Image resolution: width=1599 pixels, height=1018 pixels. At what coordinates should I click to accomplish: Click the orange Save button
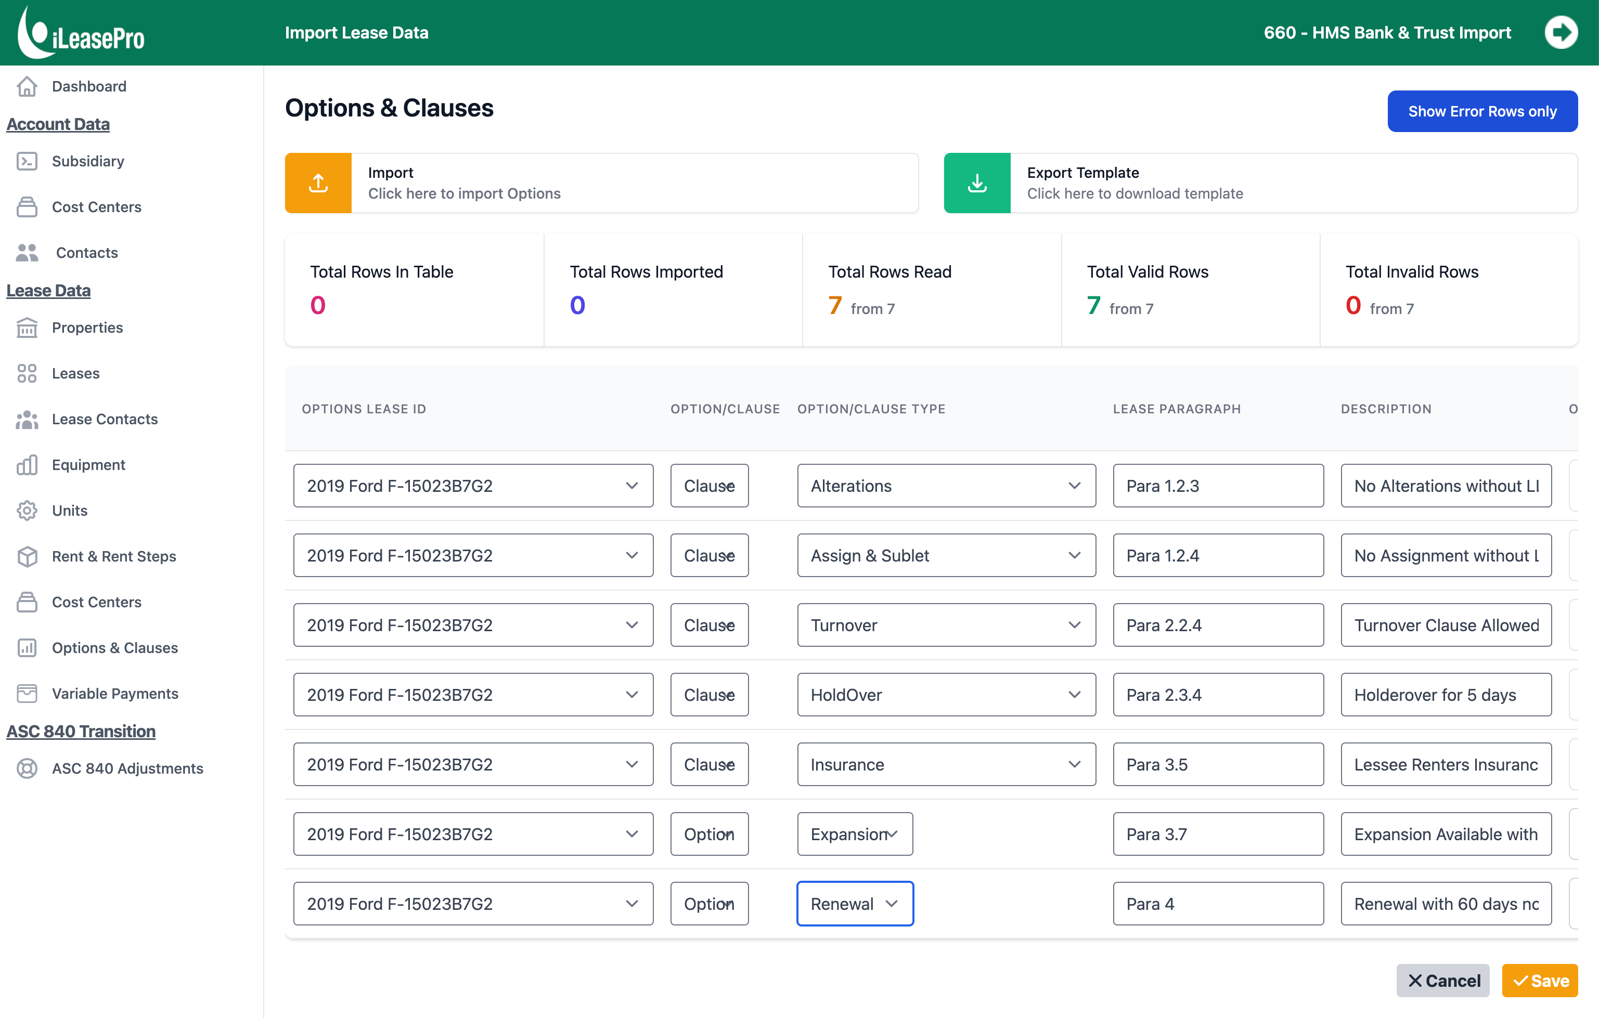(x=1539, y=980)
